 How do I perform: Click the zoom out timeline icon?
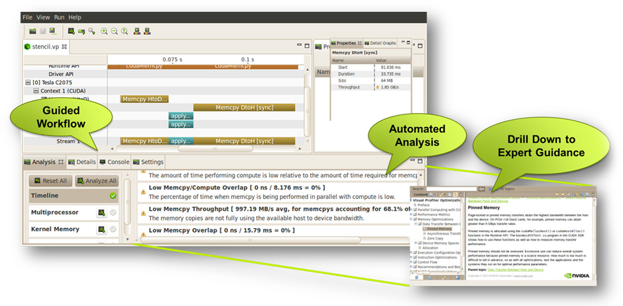[x=115, y=31]
